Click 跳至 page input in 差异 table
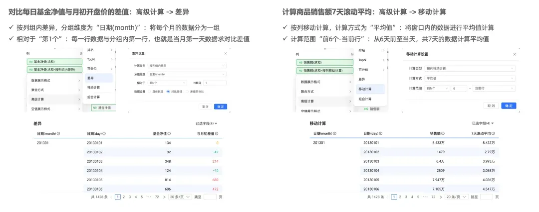Viewport: 539px width, 212px height. 210,197
